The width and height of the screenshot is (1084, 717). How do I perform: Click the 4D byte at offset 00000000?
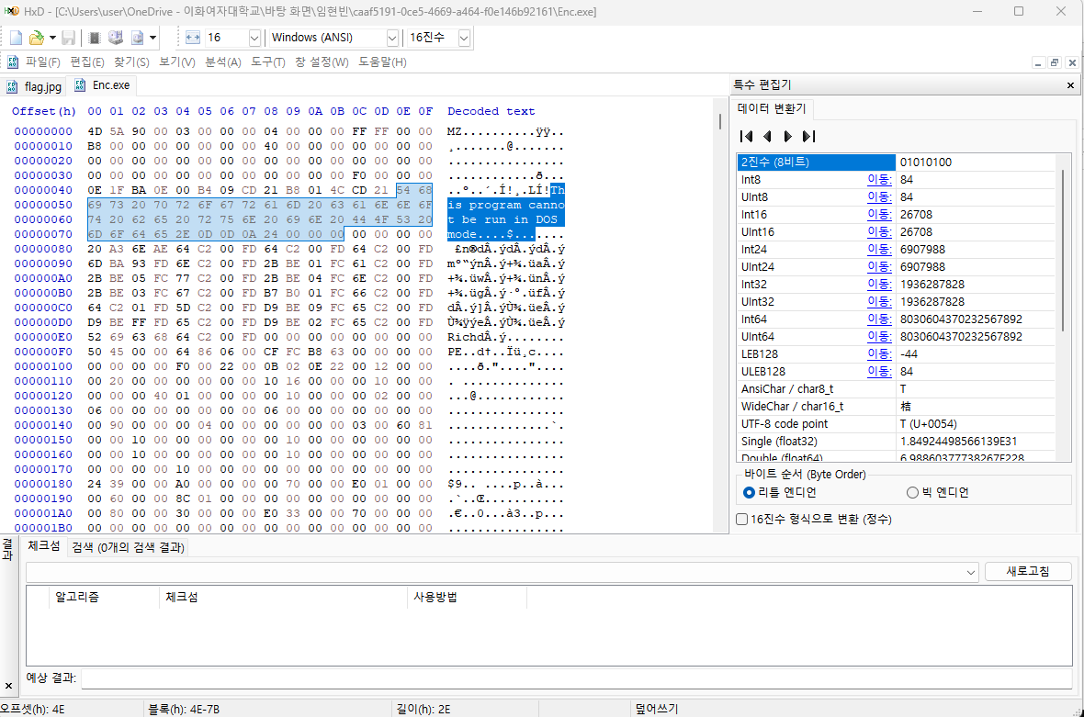(x=95, y=131)
